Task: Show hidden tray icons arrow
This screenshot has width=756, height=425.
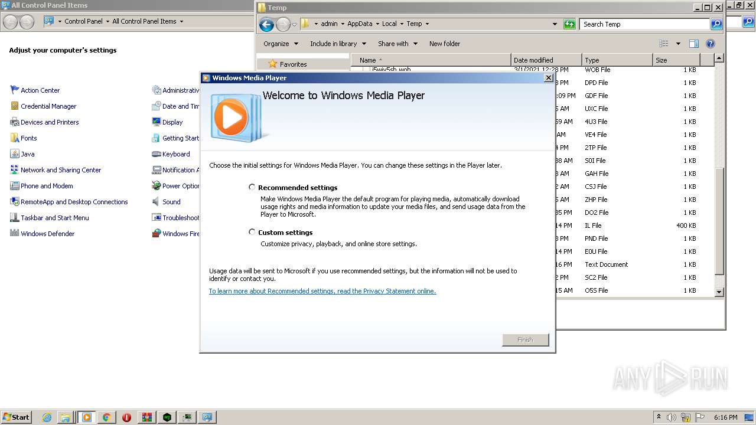Action: 659,417
